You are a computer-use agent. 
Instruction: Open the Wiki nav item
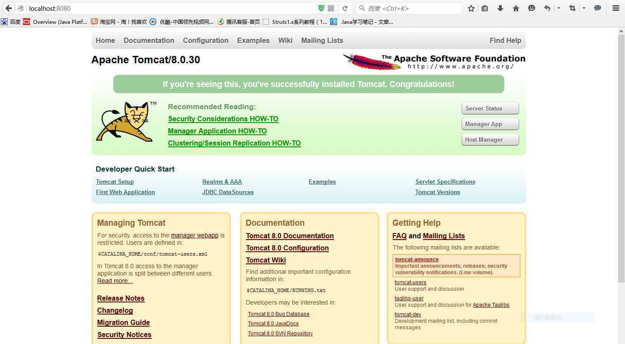click(x=285, y=40)
